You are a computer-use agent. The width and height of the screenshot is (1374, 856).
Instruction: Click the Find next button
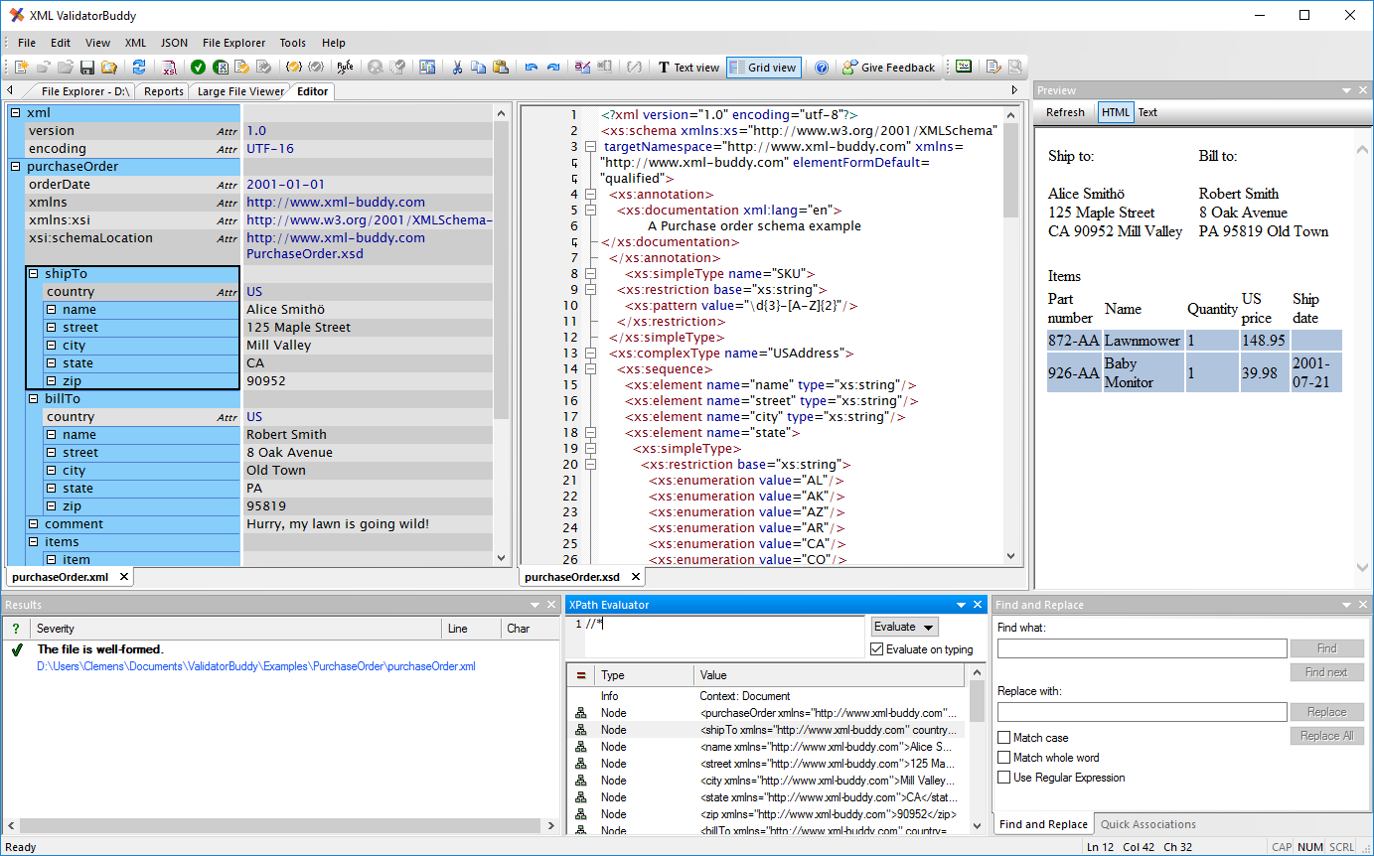point(1326,672)
